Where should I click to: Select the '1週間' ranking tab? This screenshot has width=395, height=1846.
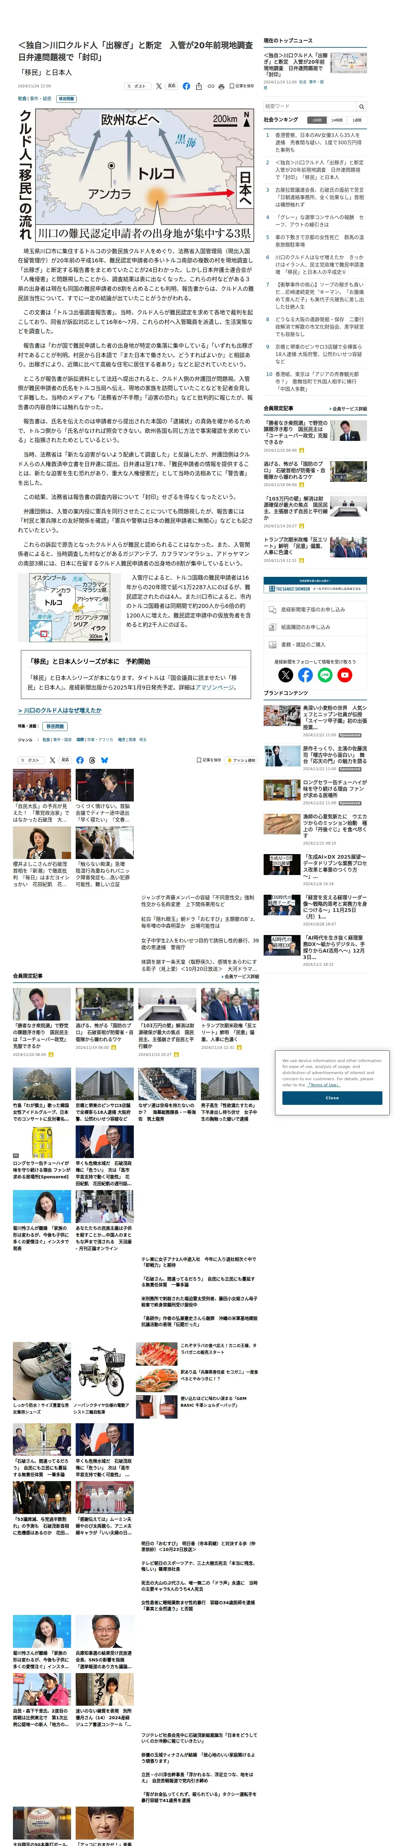coord(357,120)
